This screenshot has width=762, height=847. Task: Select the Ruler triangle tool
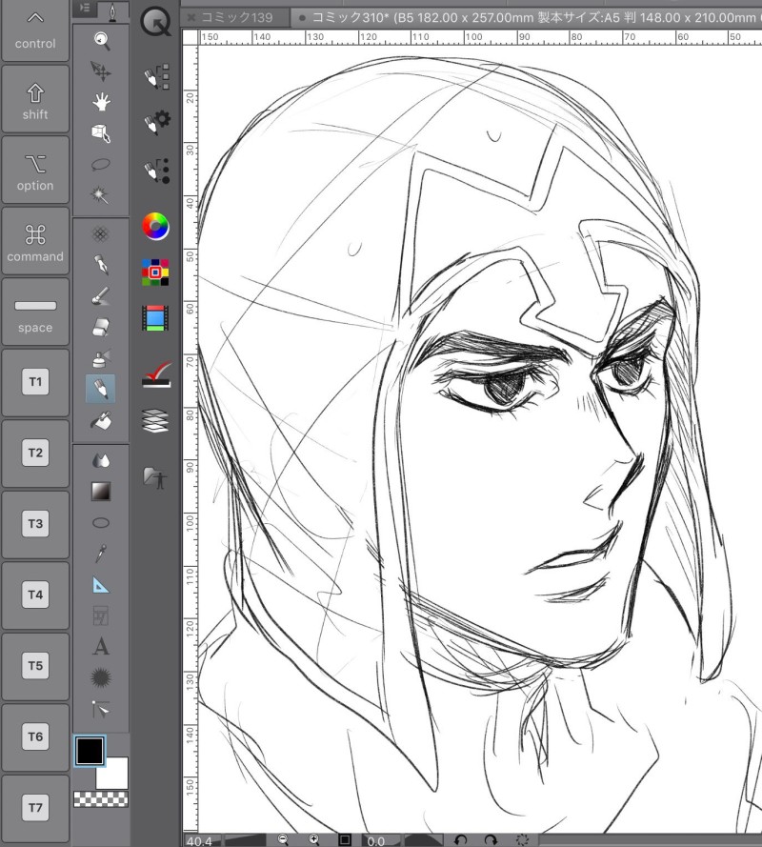pyautogui.click(x=101, y=585)
